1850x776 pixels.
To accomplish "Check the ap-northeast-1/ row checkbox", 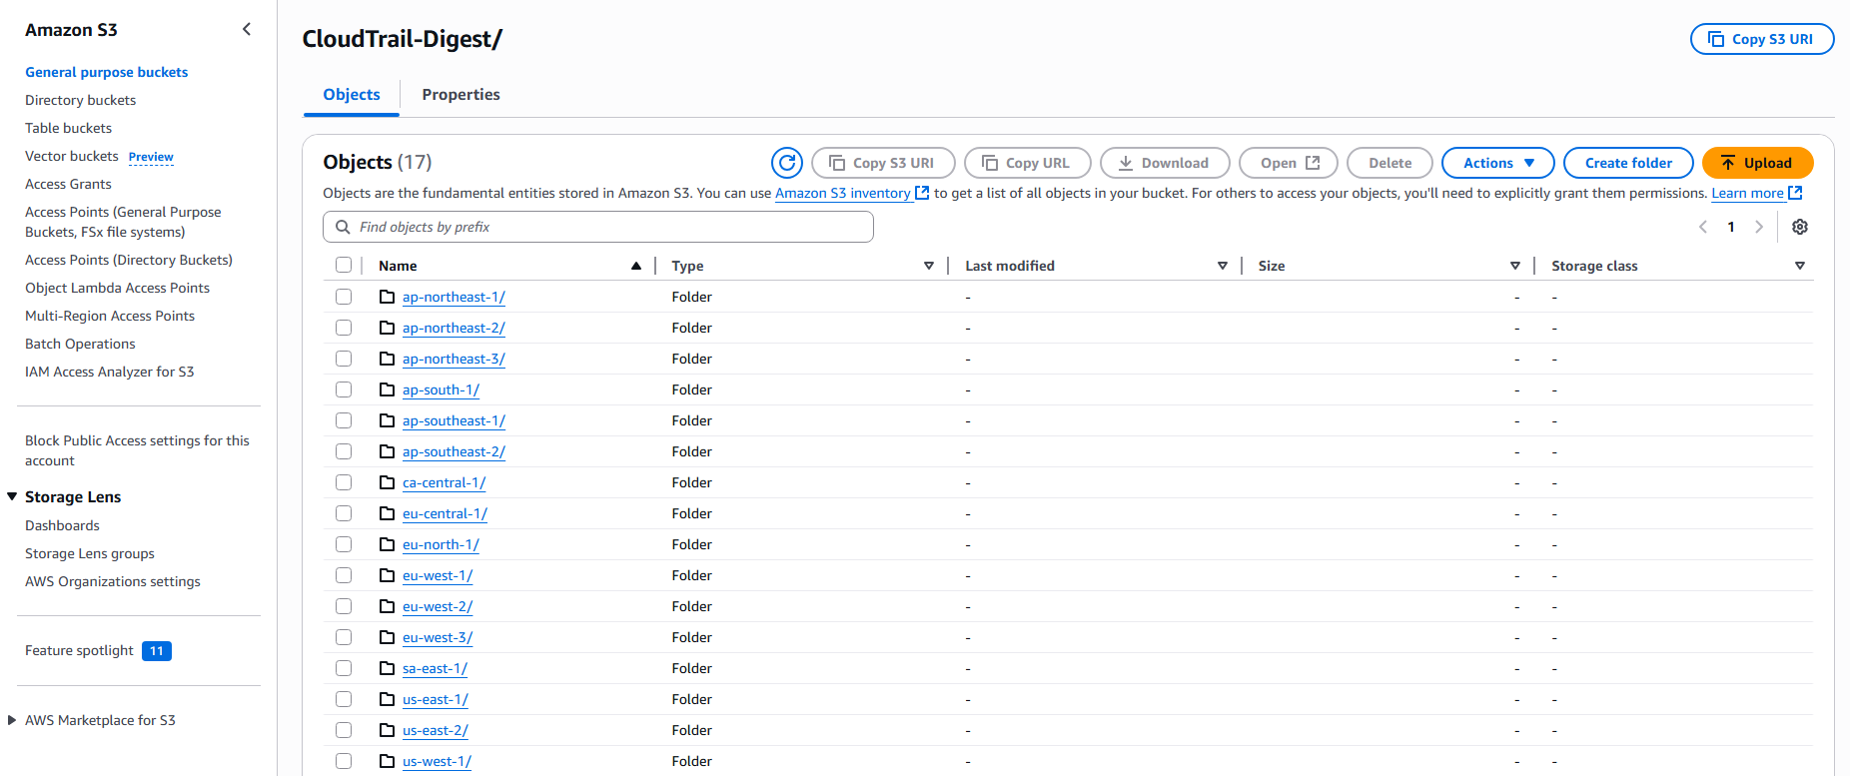I will pos(344,297).
